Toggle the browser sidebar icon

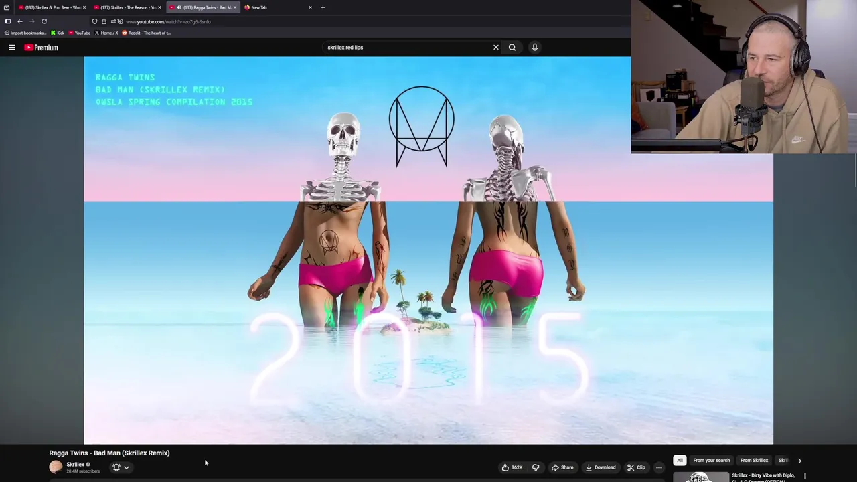8,21
